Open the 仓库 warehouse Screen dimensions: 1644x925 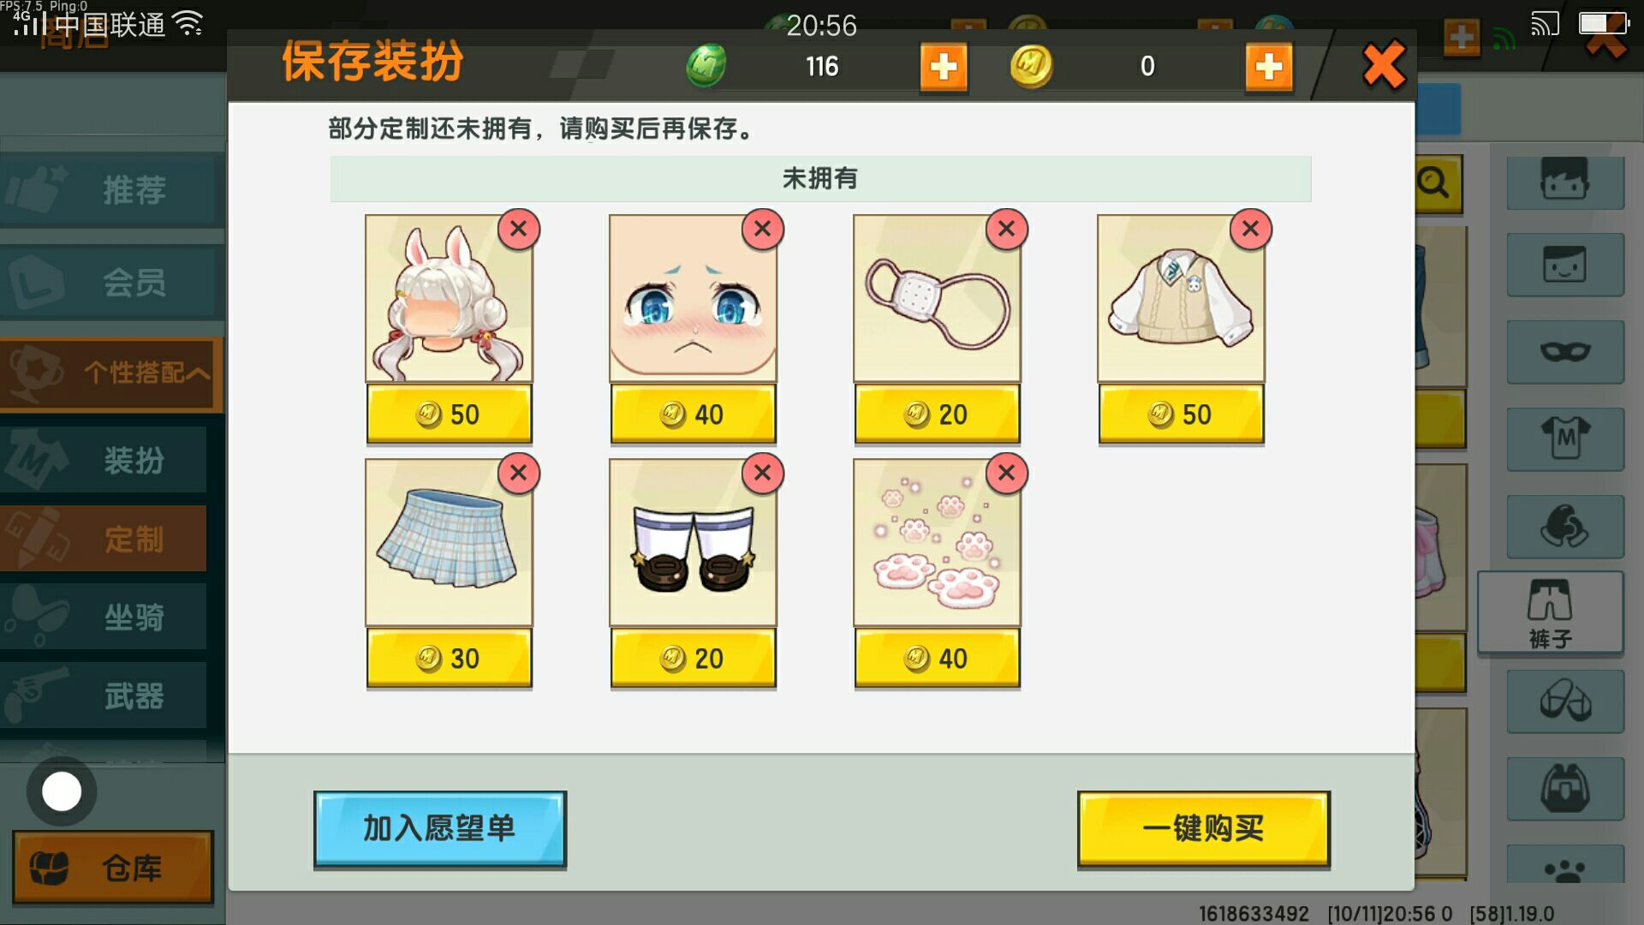[113, 868]
